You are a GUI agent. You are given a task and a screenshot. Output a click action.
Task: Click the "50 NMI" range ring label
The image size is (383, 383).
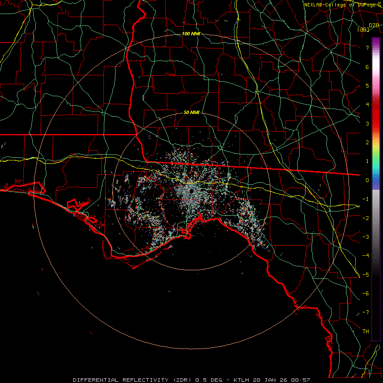coord(191,112)
